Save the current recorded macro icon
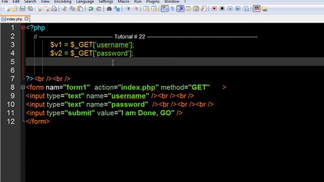 pos(246,9)
